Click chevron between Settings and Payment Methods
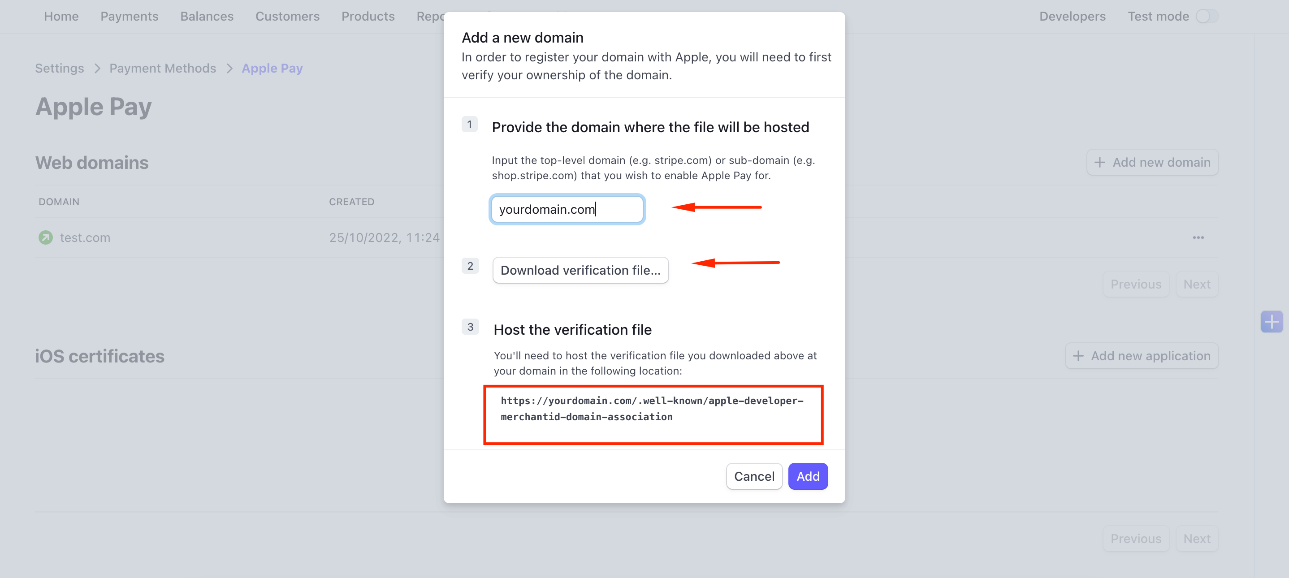Viewport: 1289px width, 578px height. (97, 68)
